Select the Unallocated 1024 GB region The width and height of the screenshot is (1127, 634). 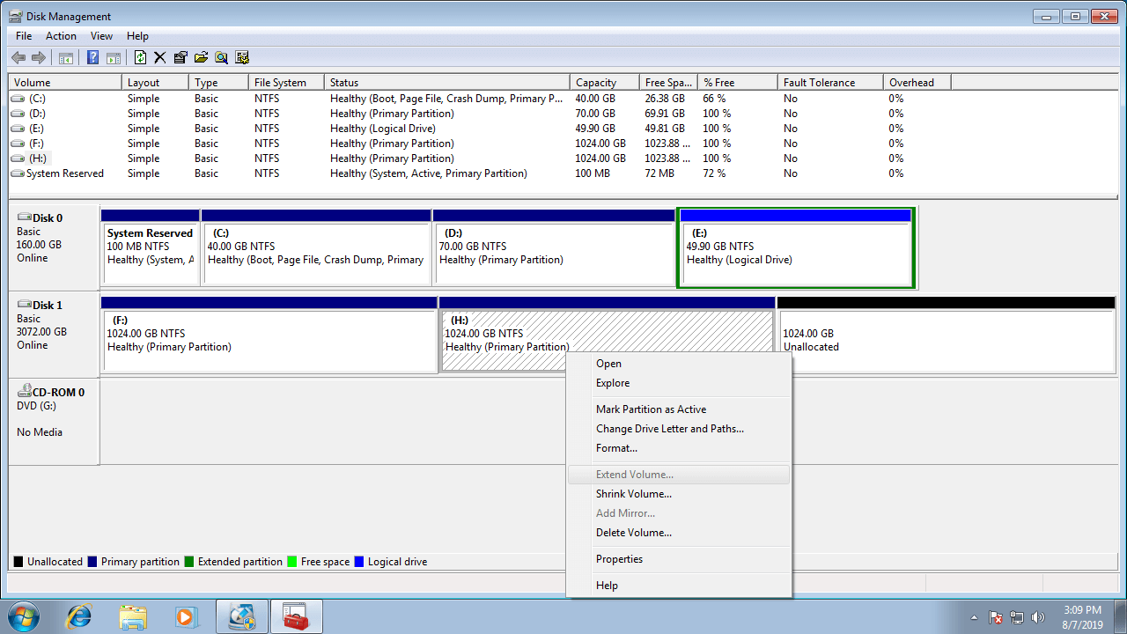click(x=945, y=340)
